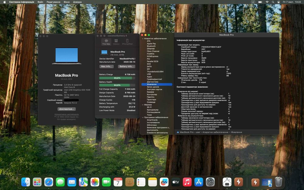Screen dimensions: 304x190
Task: Collapse the Програмне забезпечення section
Action: [x=143, y=117]
